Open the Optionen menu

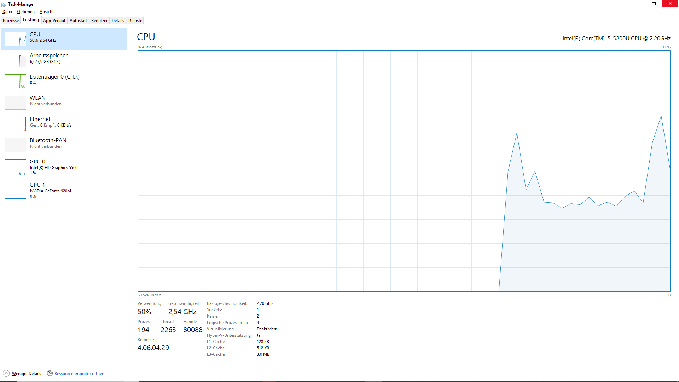26,12
